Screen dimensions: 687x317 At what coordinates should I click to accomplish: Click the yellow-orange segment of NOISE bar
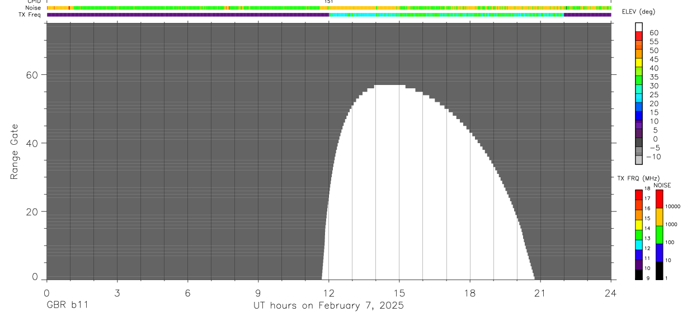[659, 217]
